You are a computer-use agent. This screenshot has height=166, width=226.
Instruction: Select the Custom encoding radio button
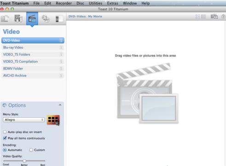point(31,150)
